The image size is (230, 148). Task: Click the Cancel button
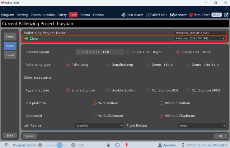(x=29, y=136)
